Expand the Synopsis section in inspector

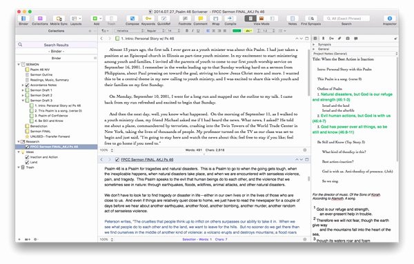314,45
